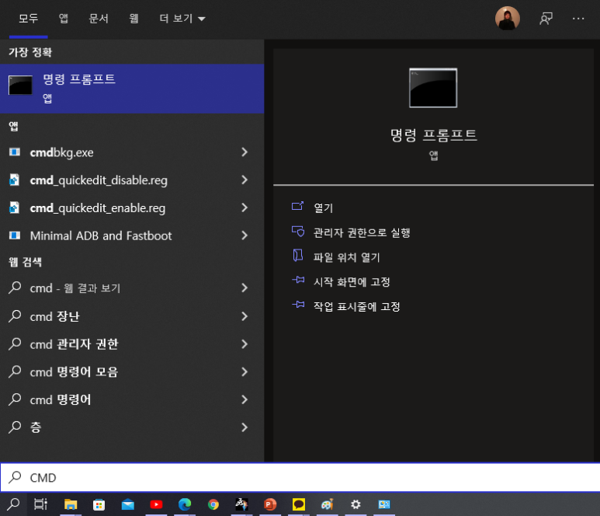
Task: Click the 시작 화면에 고정 pin icon
Action: pyautogui.click(x=298, y=280)
